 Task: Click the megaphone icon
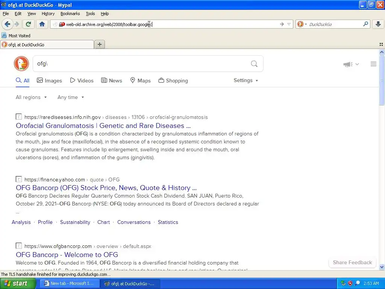coord(348,64)
